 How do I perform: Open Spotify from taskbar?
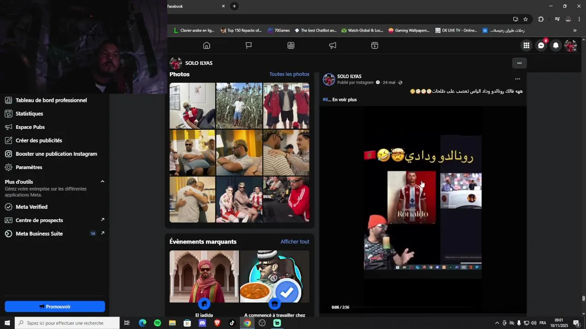click(x=157, y=323)
